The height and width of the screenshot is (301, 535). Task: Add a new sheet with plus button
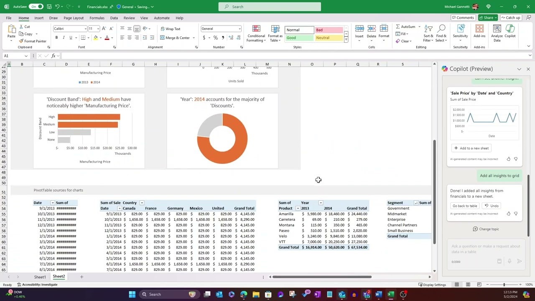point(82,277)
